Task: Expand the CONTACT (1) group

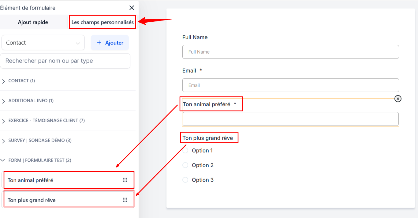Action: click(4, 81)
